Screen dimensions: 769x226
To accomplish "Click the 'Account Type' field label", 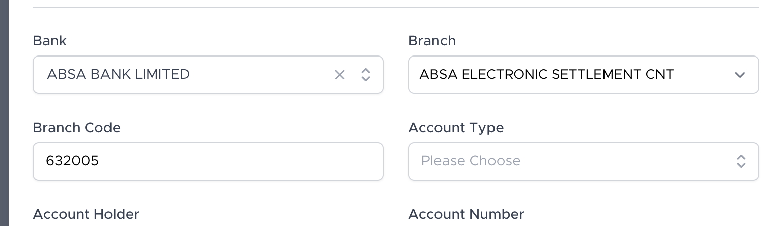I will point(456,128).
